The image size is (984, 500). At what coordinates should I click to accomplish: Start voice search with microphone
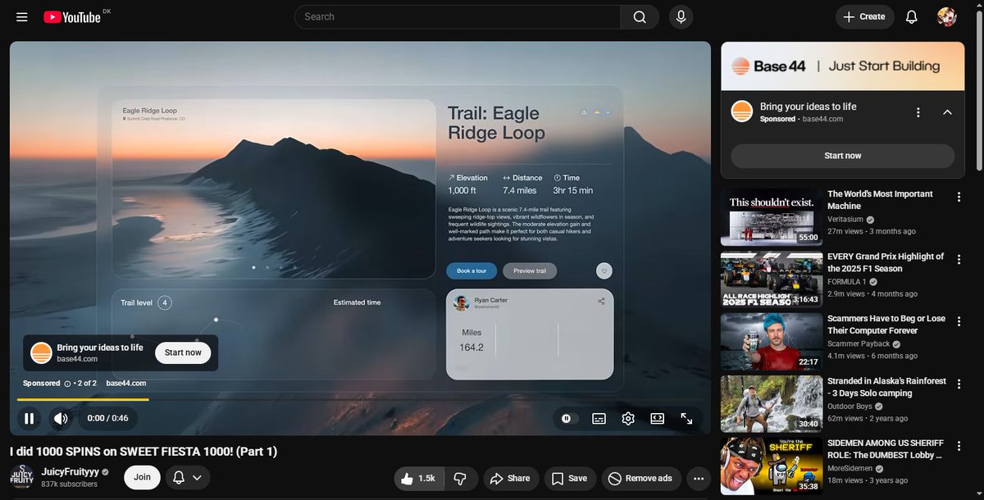tap(681, 16)
